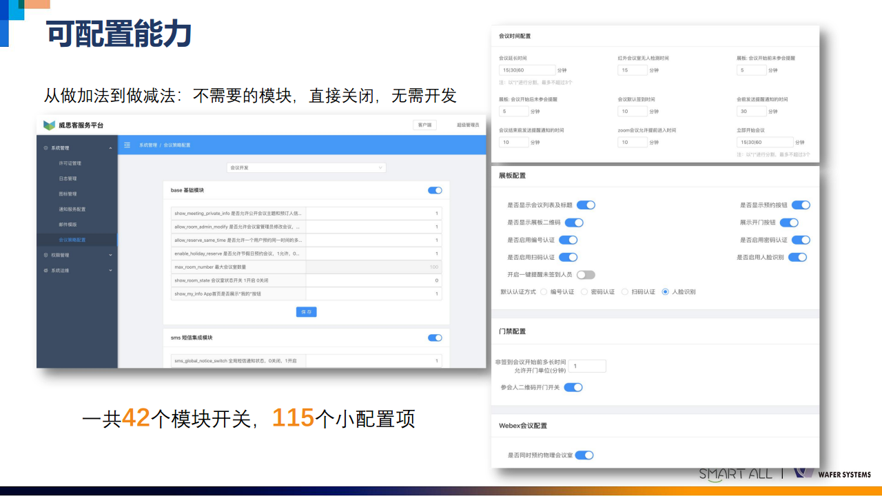Toggle 是否同时预约物理会议室 switch
882x496 pixels.
584,455
